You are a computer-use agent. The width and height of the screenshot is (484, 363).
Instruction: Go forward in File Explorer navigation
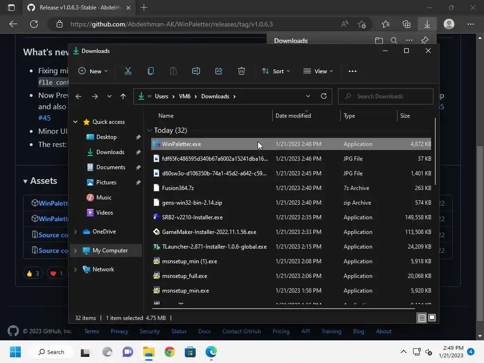coord(95,96)
